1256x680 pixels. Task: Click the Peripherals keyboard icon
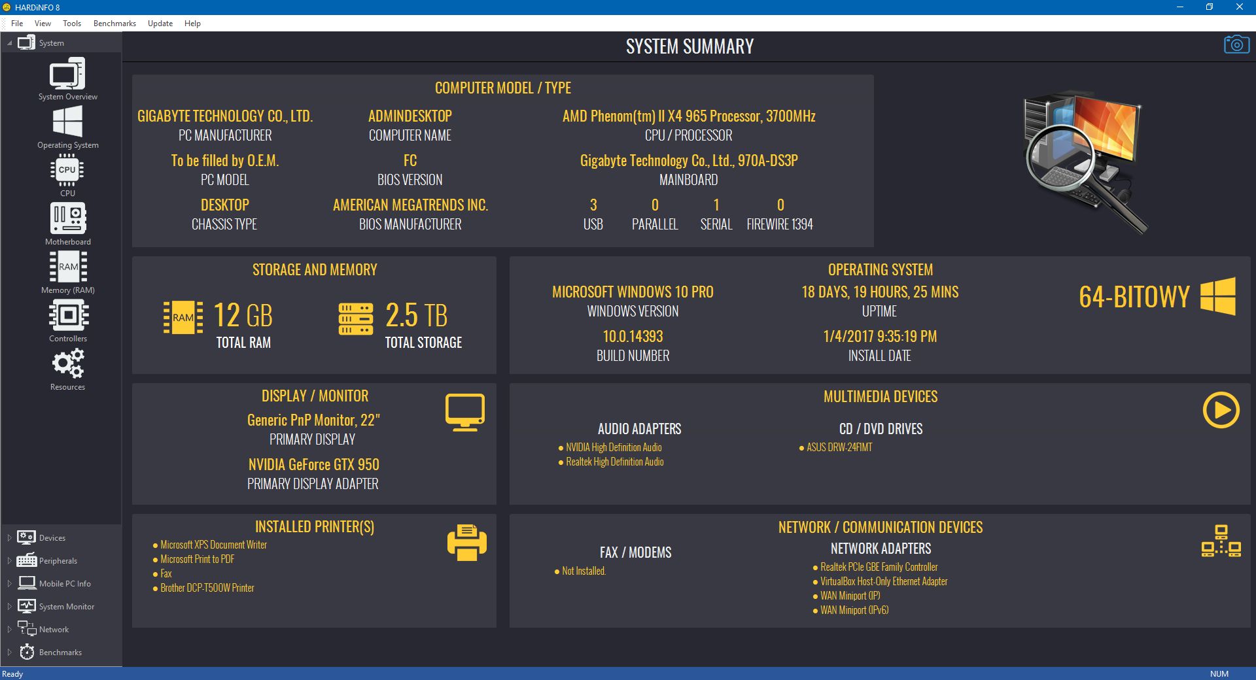tap(26, 560)
